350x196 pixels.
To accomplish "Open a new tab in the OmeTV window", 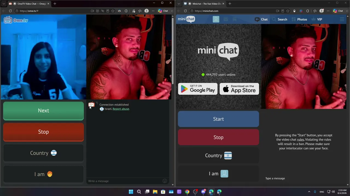I will tap(55, 4).
